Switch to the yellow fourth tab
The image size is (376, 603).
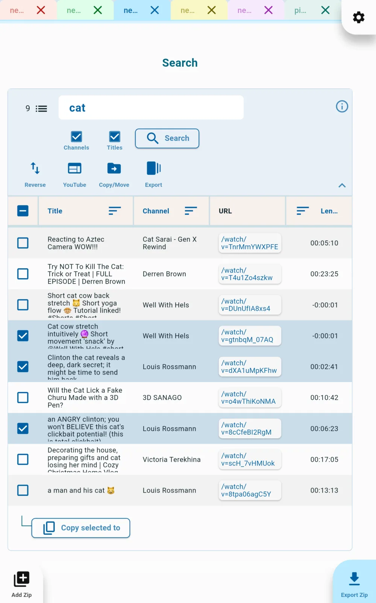[188, 10]
